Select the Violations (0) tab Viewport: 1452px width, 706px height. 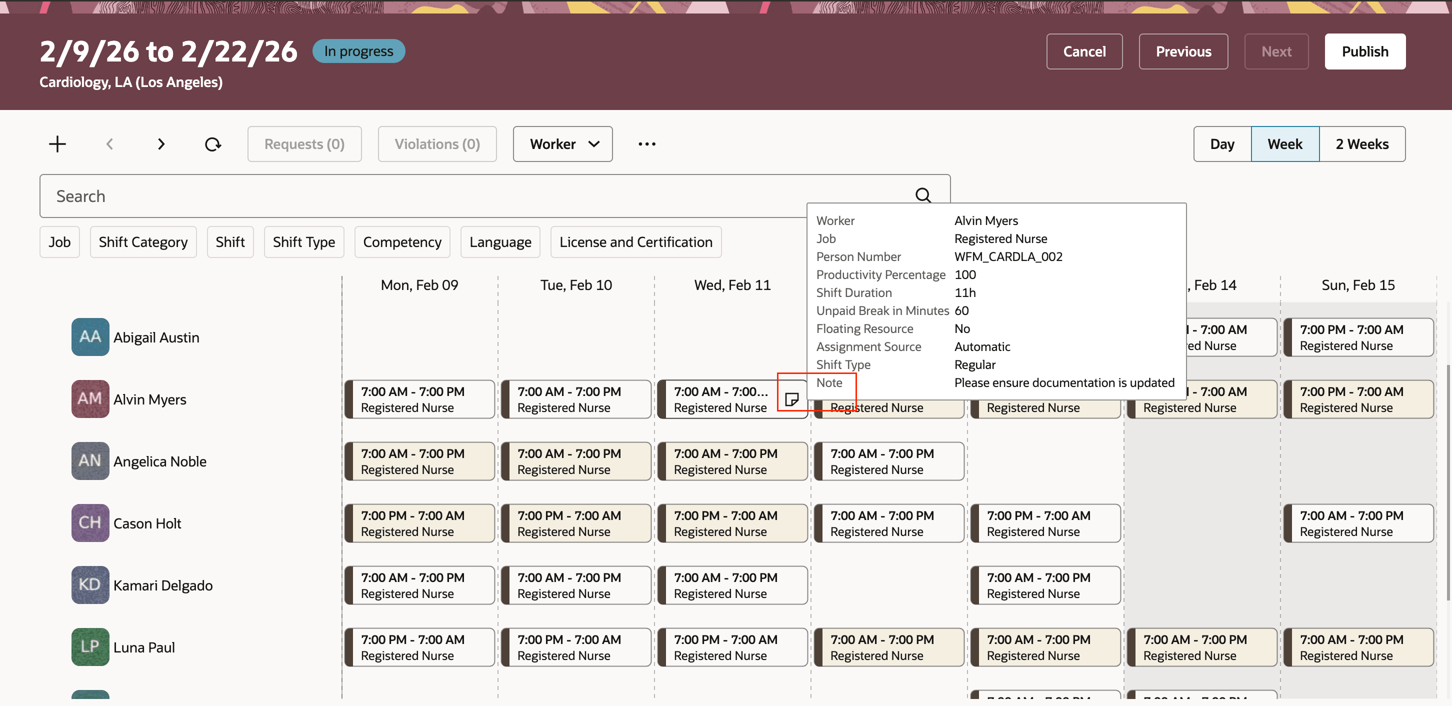pyautogui.click(x=437, y=143)
